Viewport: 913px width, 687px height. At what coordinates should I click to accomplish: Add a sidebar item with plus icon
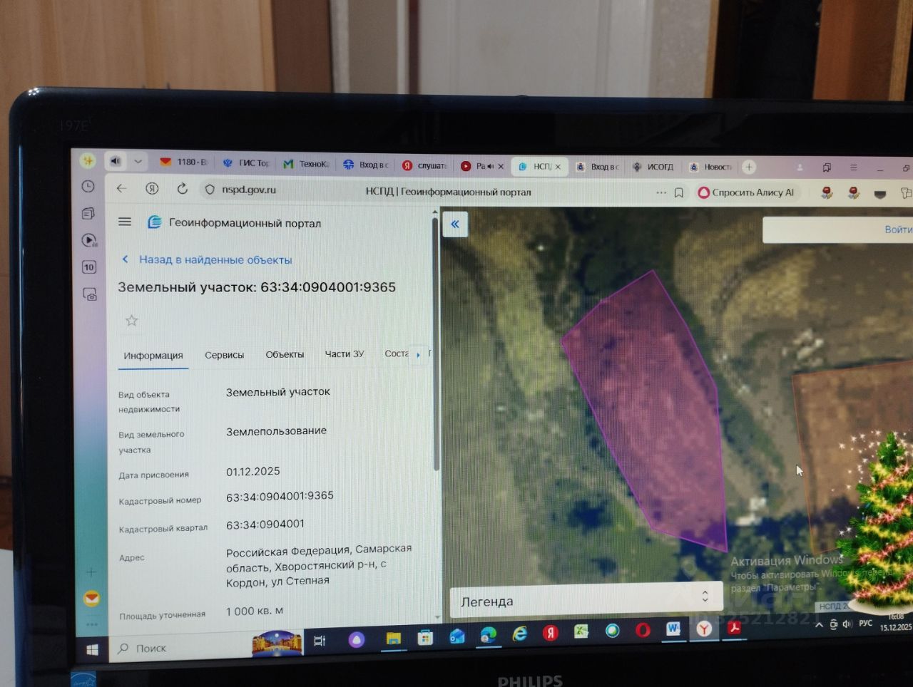pos(91,572)
